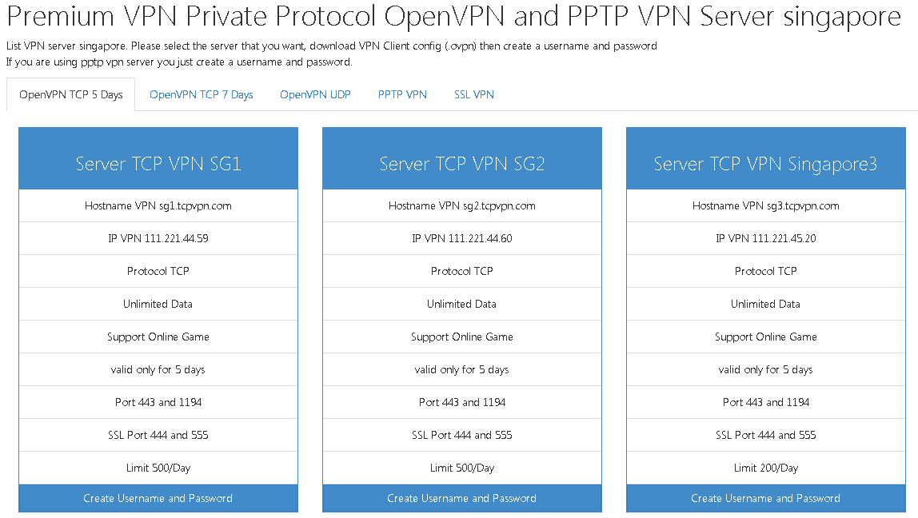This screenshot has width=918, height=518.
Task: Select the hostname sg1.tcpvpn.com row
Action: point(158,205)
